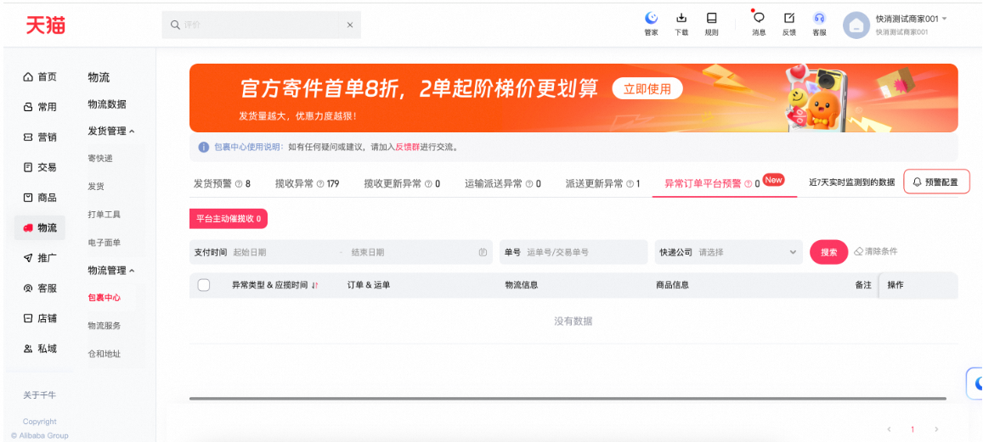Click the help icon next to 异常订单平台预警
The image size is (983, 442).
coord(748,184)
